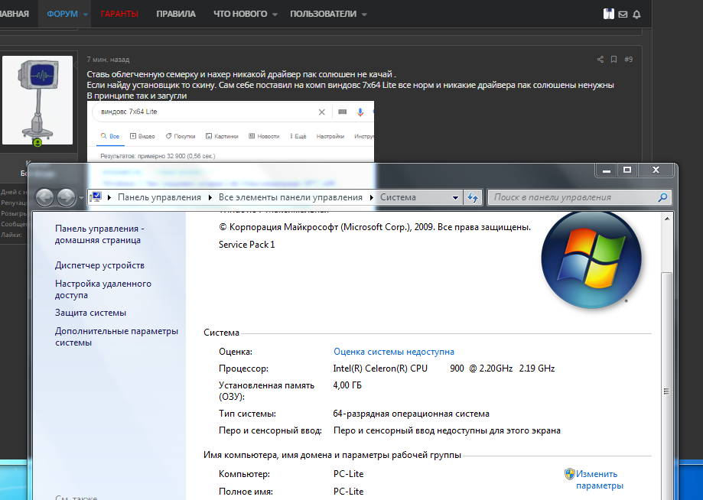Open Дополнительные параметры системы link

point(116,337)
